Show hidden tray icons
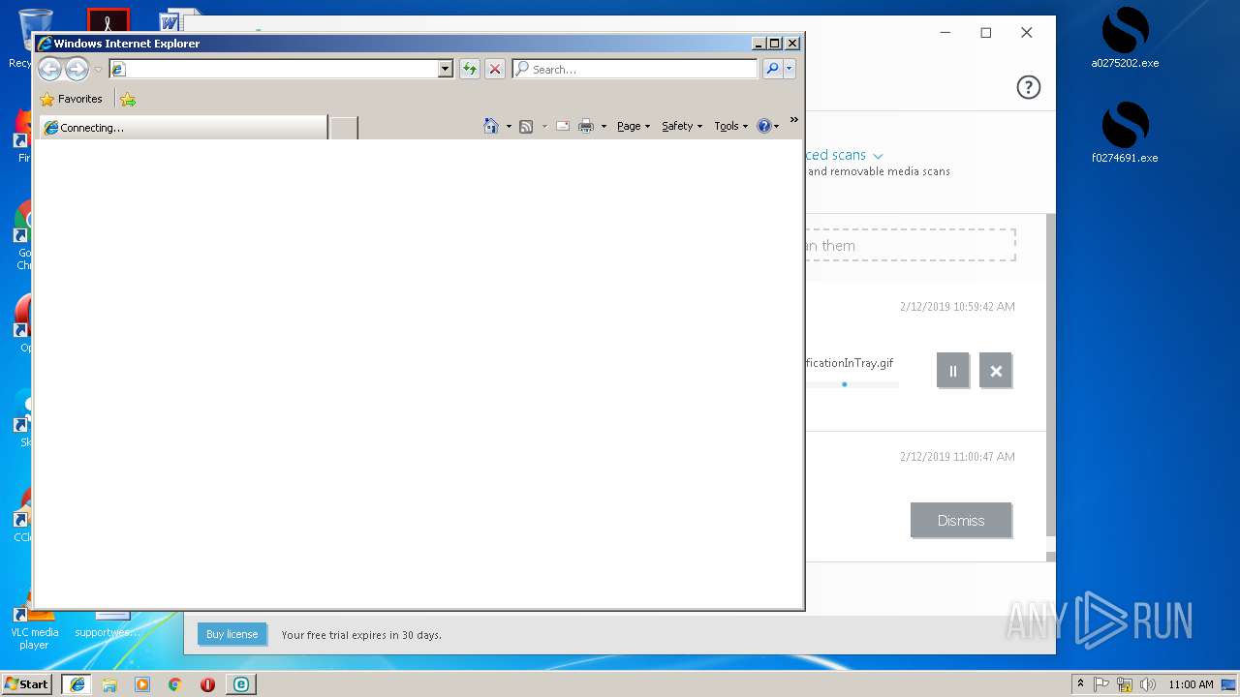 pyautogui.click(x=1080, y=683)
